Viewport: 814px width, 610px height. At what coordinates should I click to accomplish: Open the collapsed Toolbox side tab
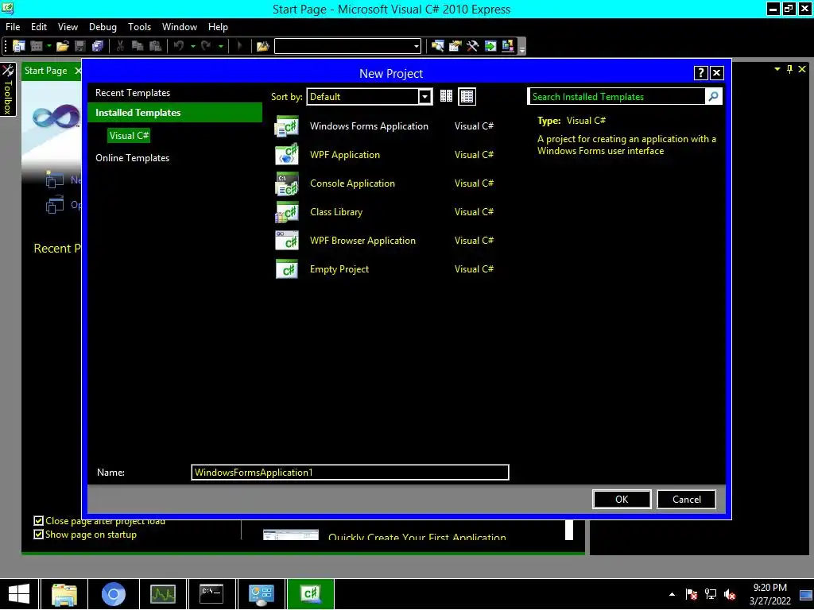coord(8,89)
